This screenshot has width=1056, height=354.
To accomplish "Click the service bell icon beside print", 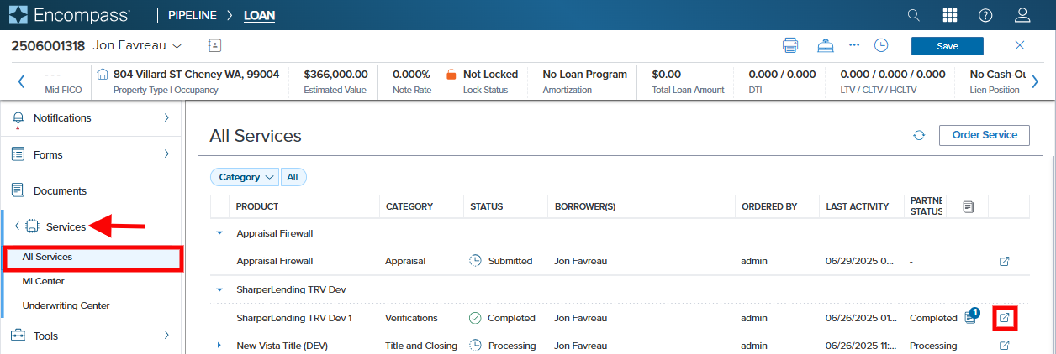I will click(826, 45).
